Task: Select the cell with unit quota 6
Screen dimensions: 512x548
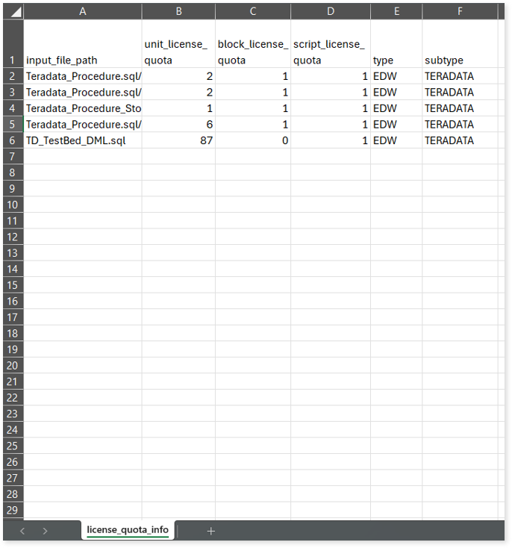Action: click(178, 124)
